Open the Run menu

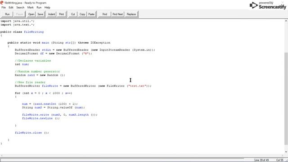pos(39,8)
